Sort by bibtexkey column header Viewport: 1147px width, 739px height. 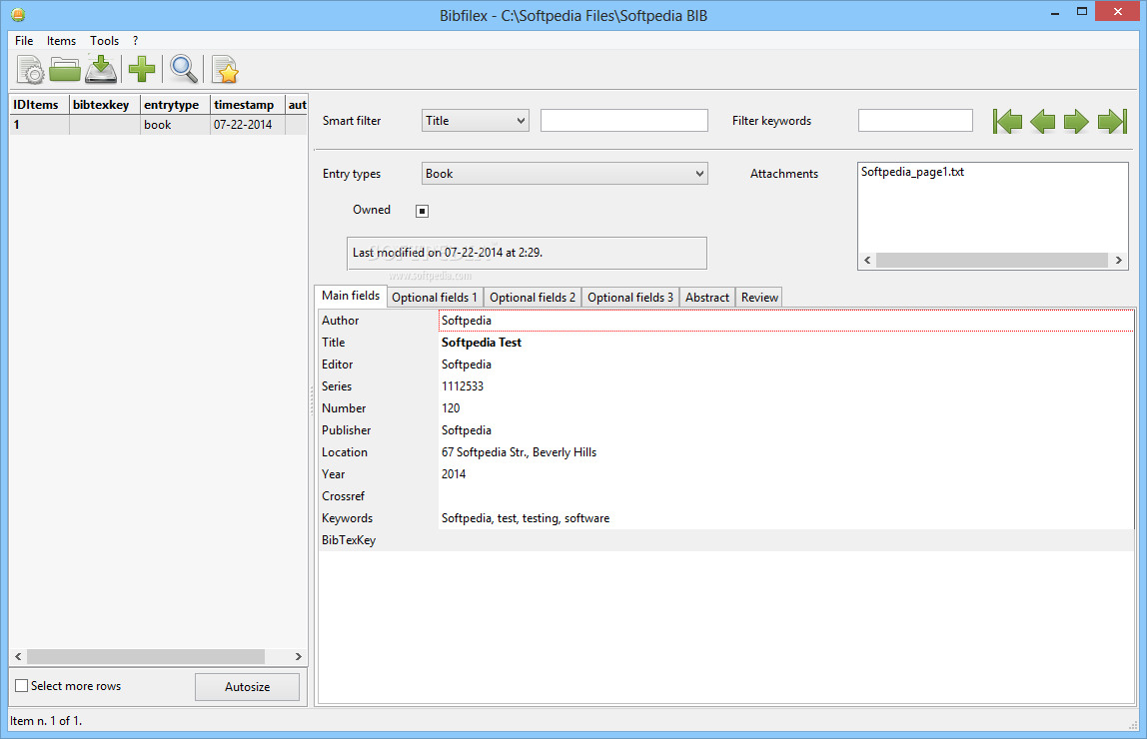click(x=105, y=105)
